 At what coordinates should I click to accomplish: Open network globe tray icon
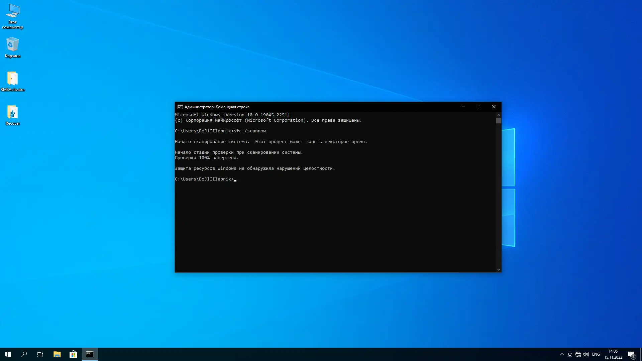(x=578, y=354)
